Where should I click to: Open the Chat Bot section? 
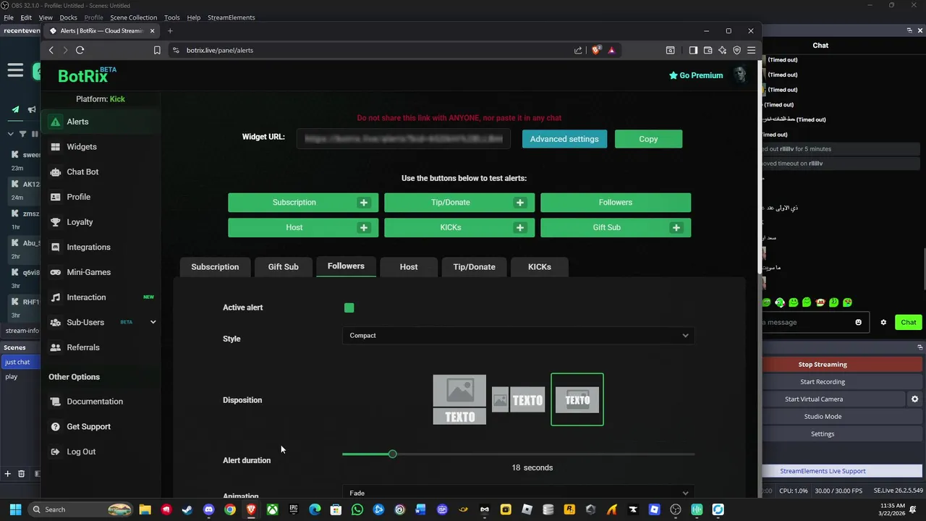tap(101, 171)
